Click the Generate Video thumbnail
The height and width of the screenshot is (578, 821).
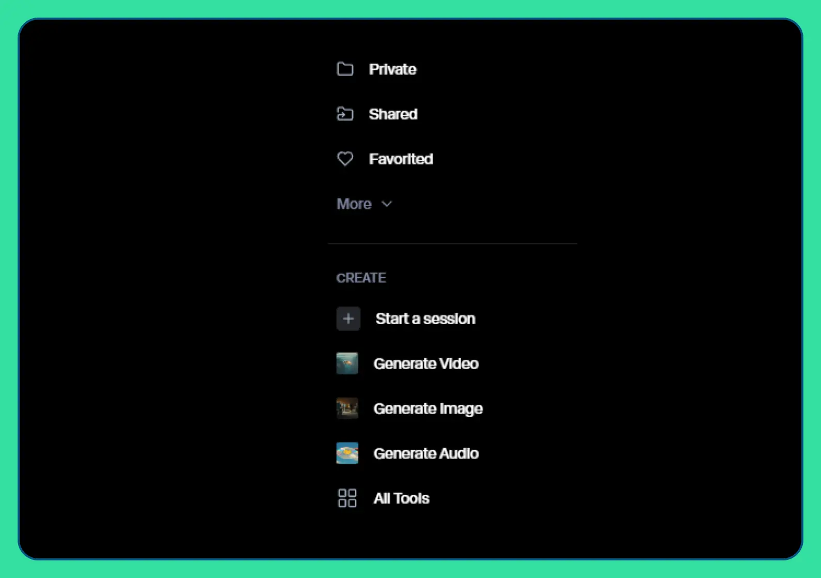pos(347,363)
